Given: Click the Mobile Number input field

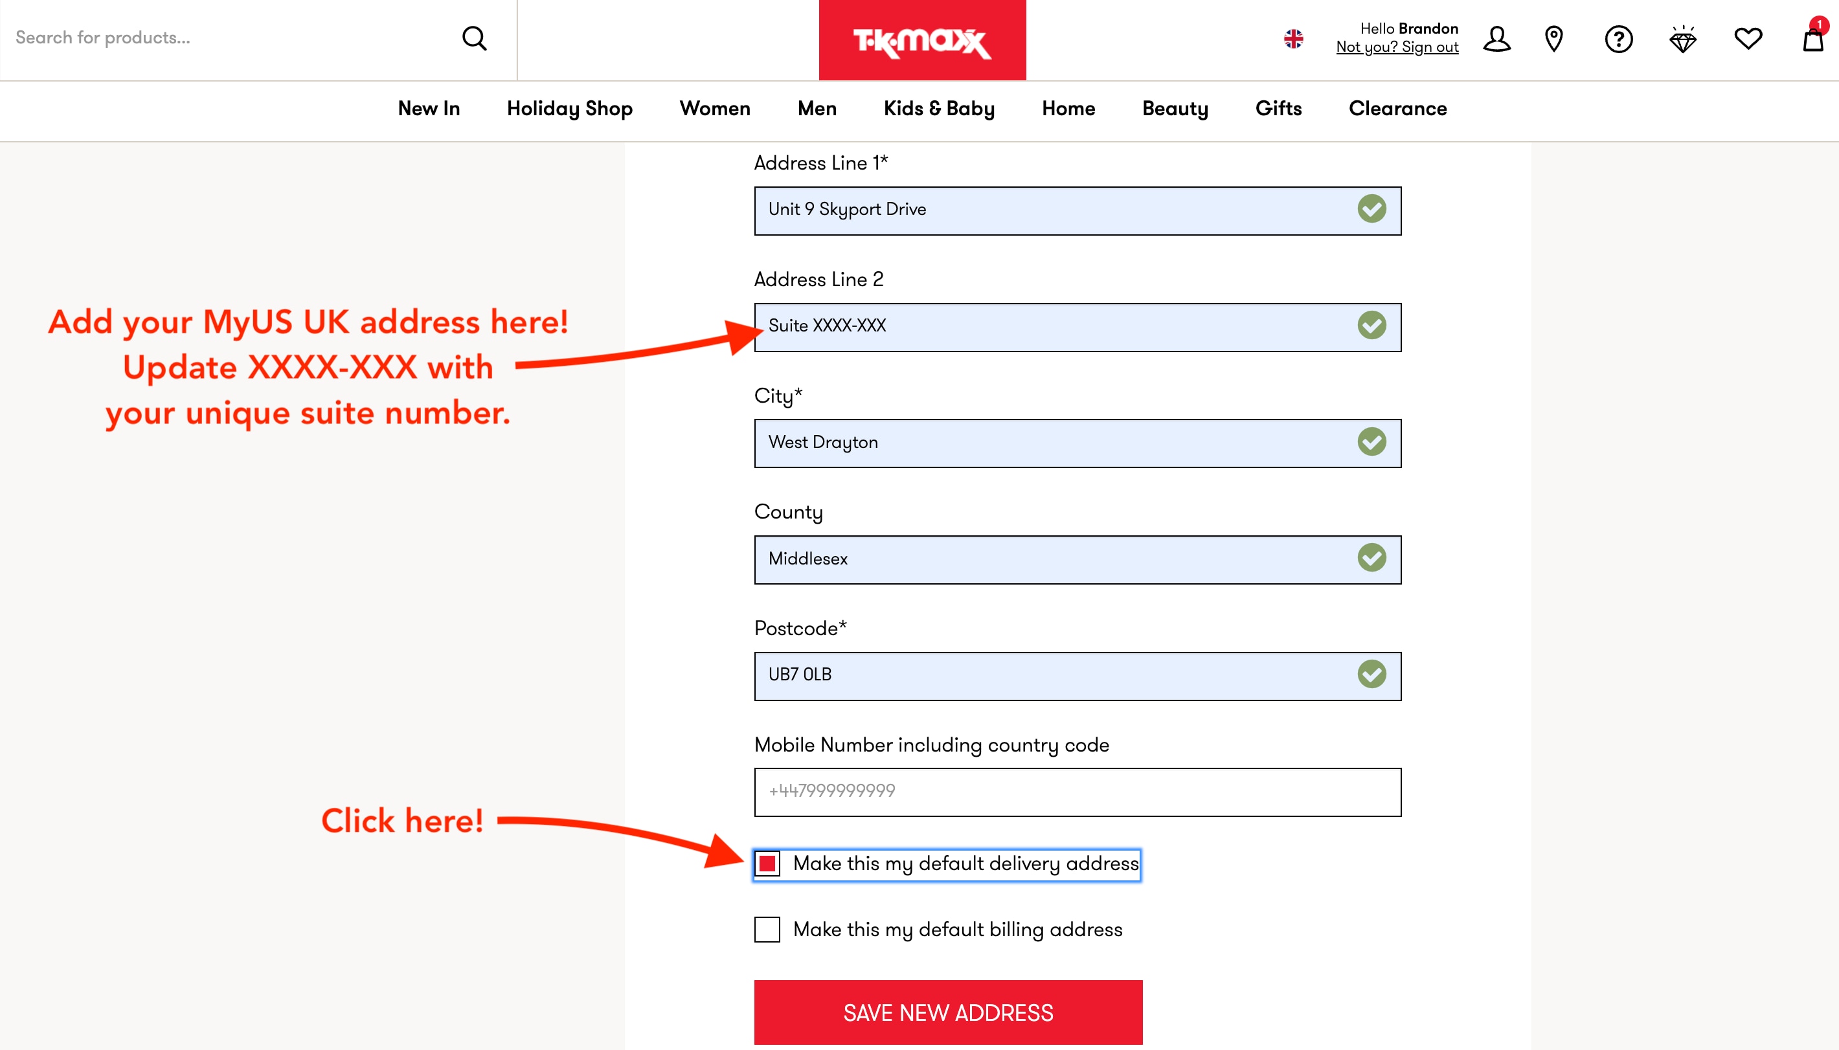Looking at the screenshot, I should tap(1077, 791).
